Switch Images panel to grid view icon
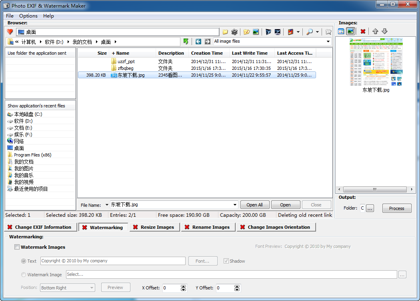Screen dimensions: 420x301 point(341,31)
